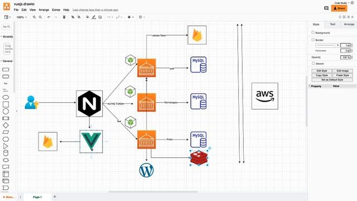357x201 pixels.
Task: Click the fullscreen toggle icon
Action: tap(344, 17)
